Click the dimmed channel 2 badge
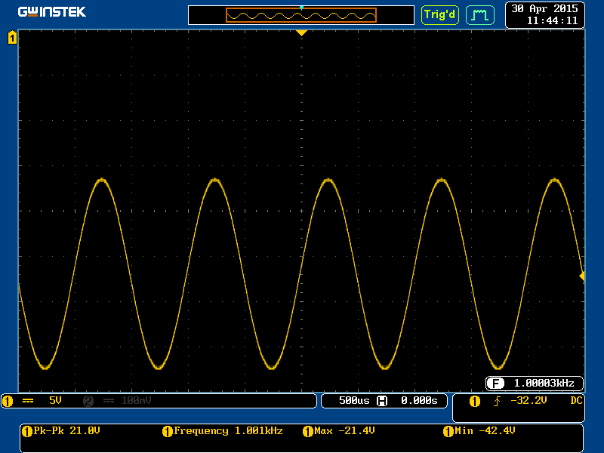The height and width of the screenshot is (453, 604). click(88, 402)
